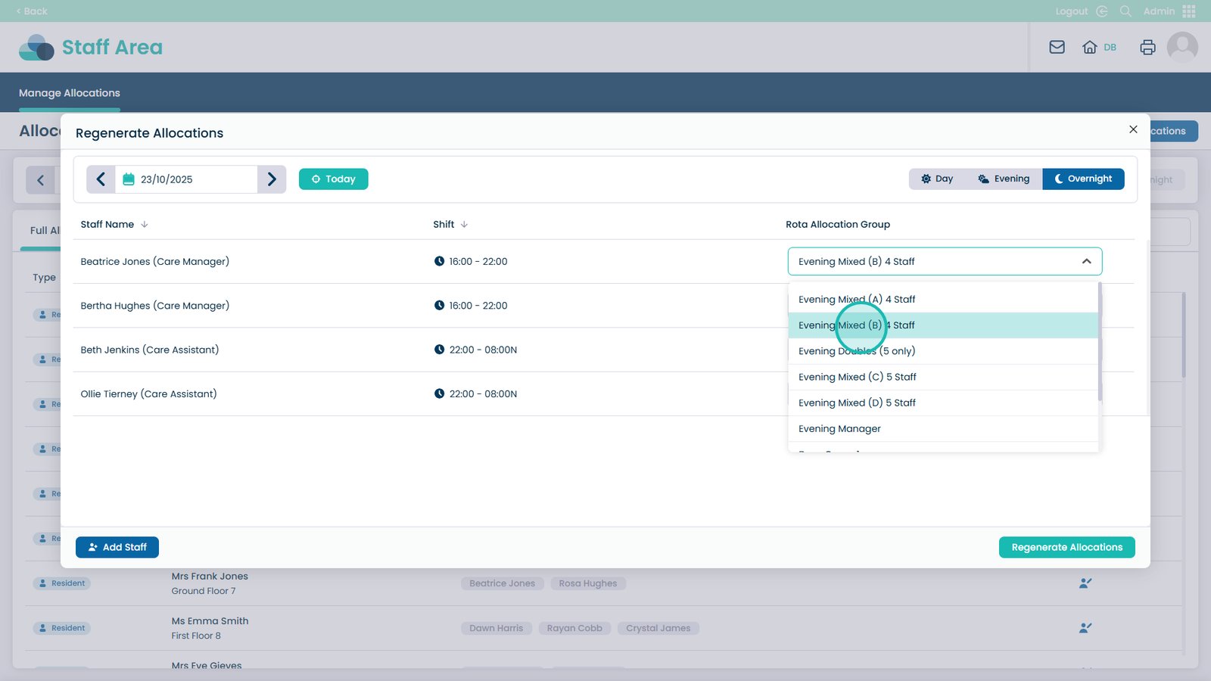Go to previous date with left chevron in dialog

tap(101, 179)
